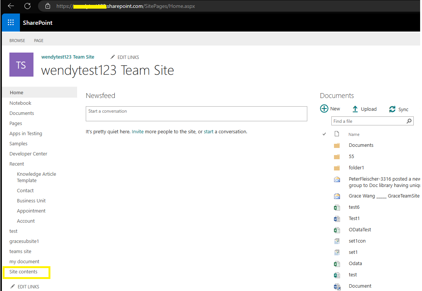Click the file type column header icon
Viewport: 422px width, 291px height.
pyautogui.click(x=337, y=134)
